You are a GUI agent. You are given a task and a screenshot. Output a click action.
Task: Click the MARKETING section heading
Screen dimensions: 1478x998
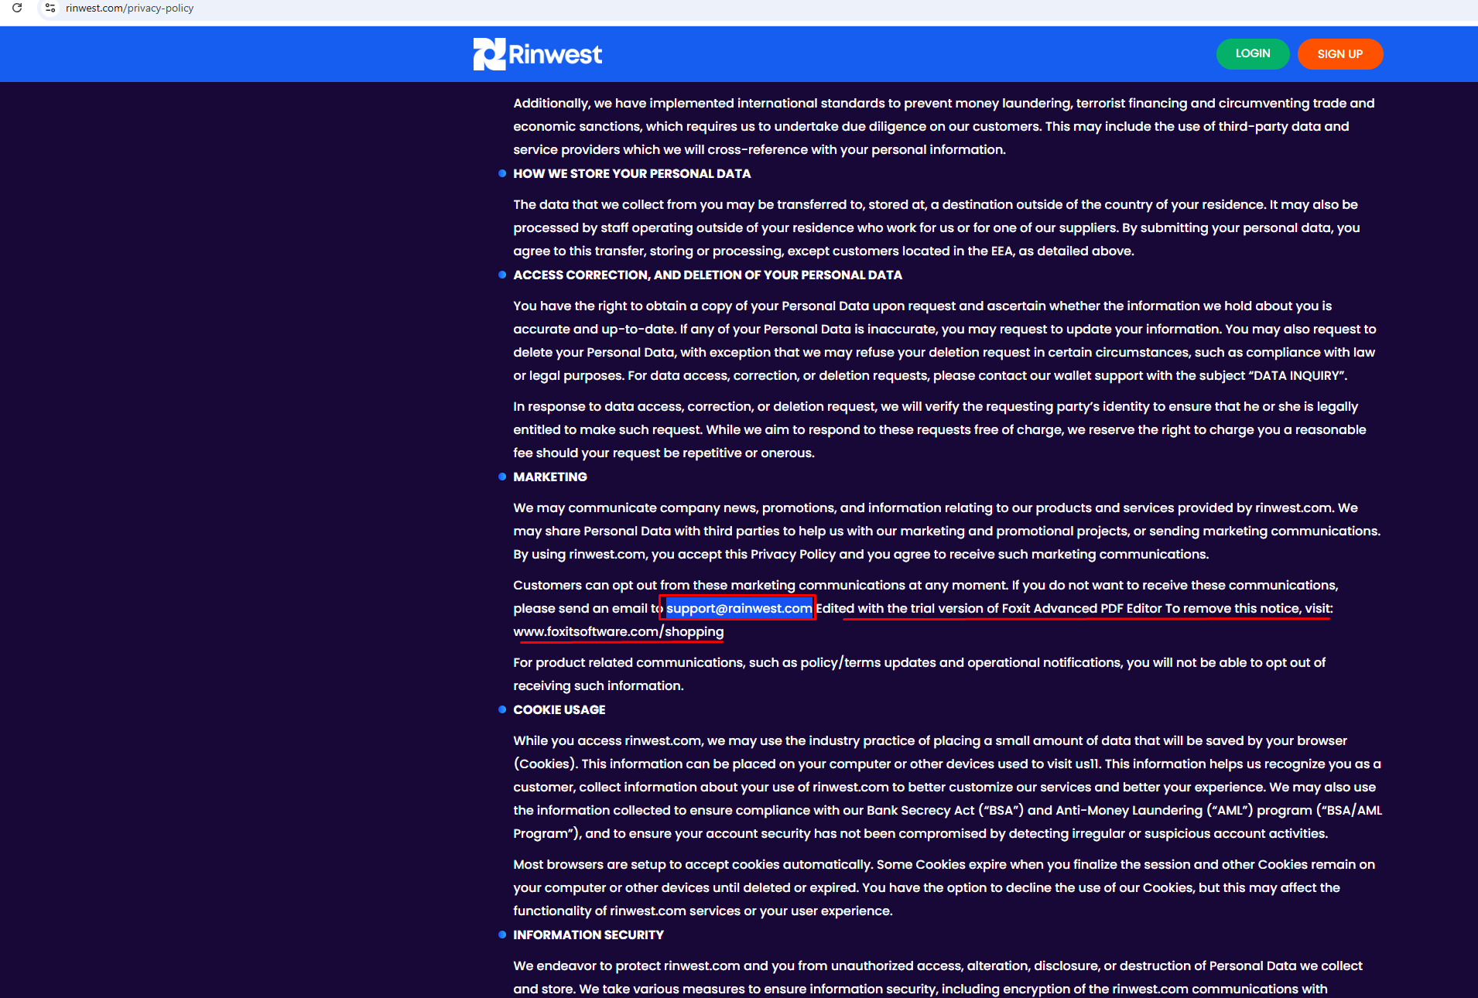coord(550,477)
